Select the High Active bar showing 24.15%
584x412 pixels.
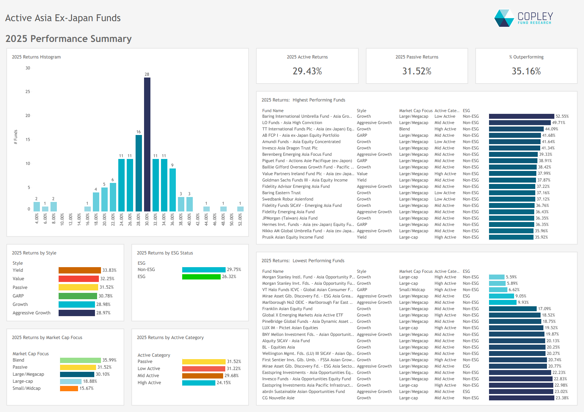pyautogui.click(x=198, y=383)
